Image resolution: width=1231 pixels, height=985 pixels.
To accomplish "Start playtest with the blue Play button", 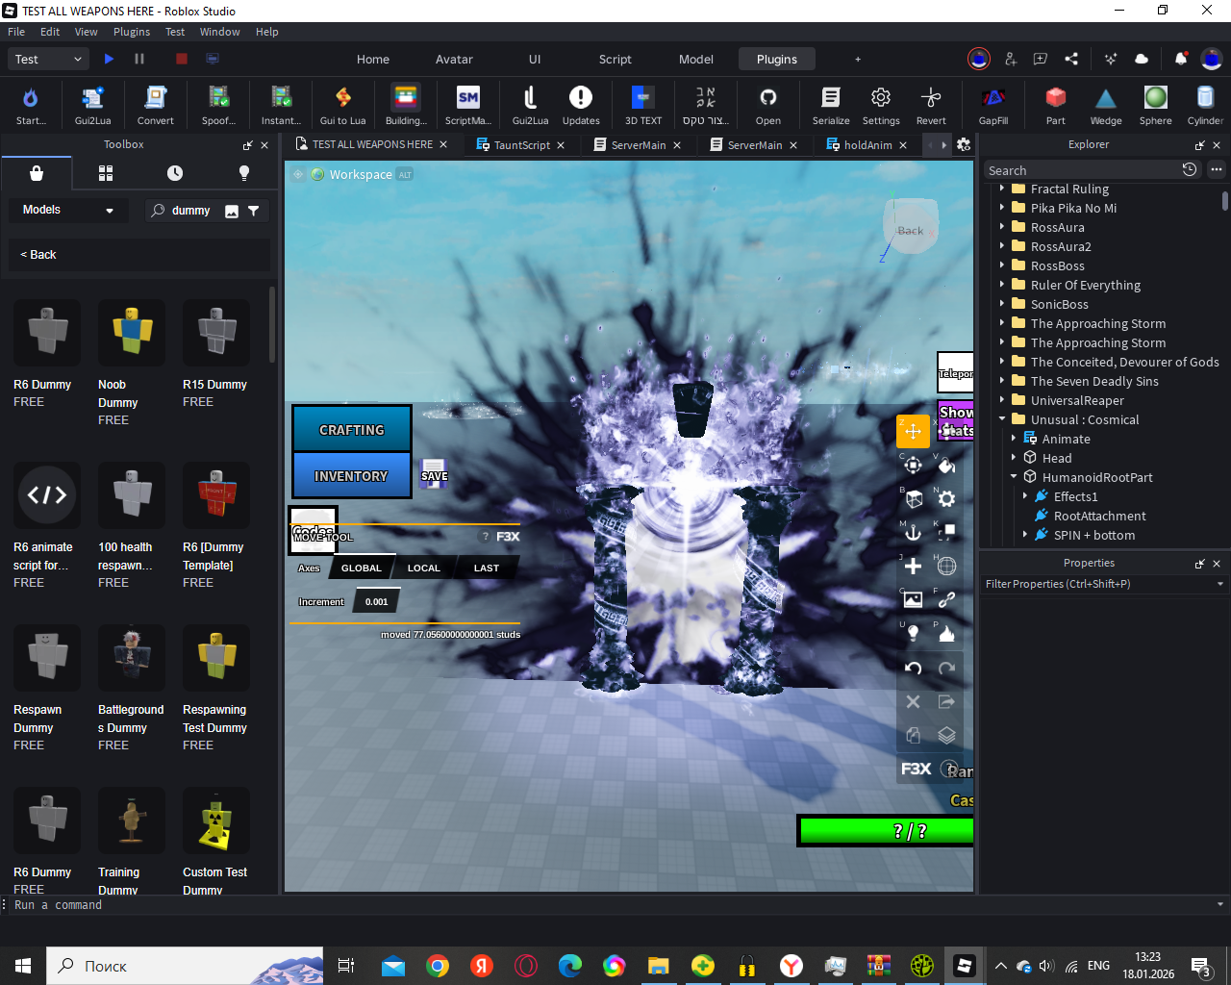I will 109,59.
